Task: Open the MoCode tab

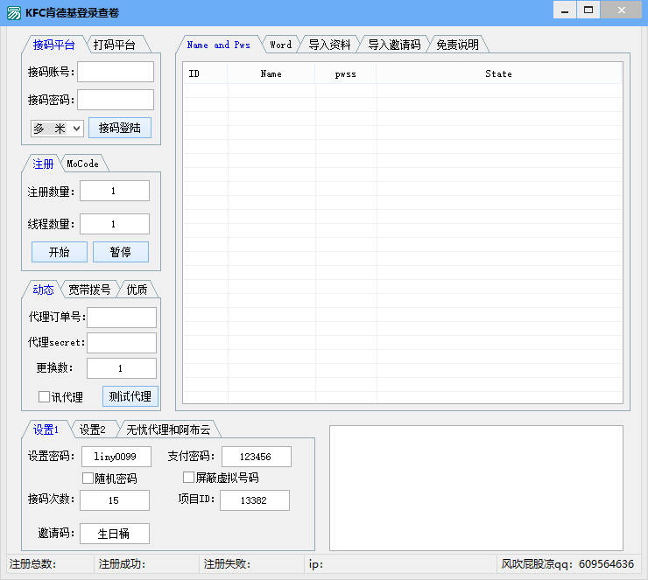Action: pyautogui.click(x=82, y=164)
